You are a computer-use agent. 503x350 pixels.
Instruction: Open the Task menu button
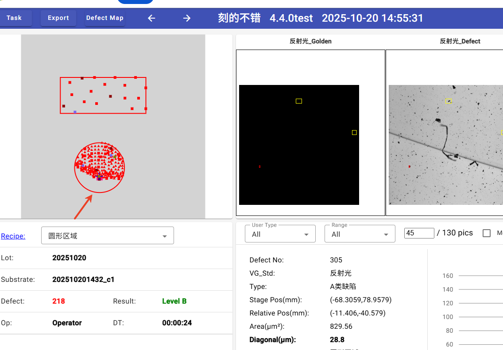coord(14,18)
